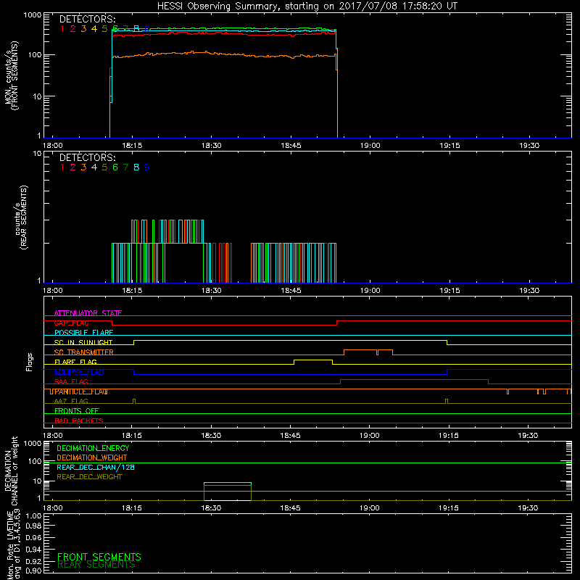
Task: Select detector 1 in the front segments legend
Action: coord(62,29)
